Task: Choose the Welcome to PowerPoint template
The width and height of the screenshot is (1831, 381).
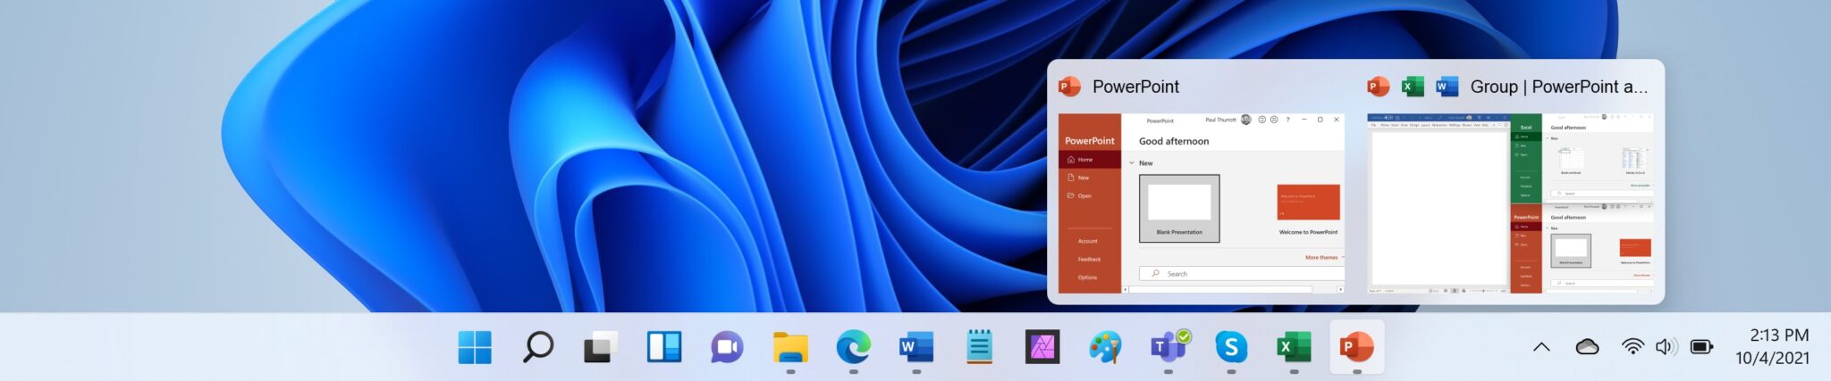Action: coord(1308,211)
